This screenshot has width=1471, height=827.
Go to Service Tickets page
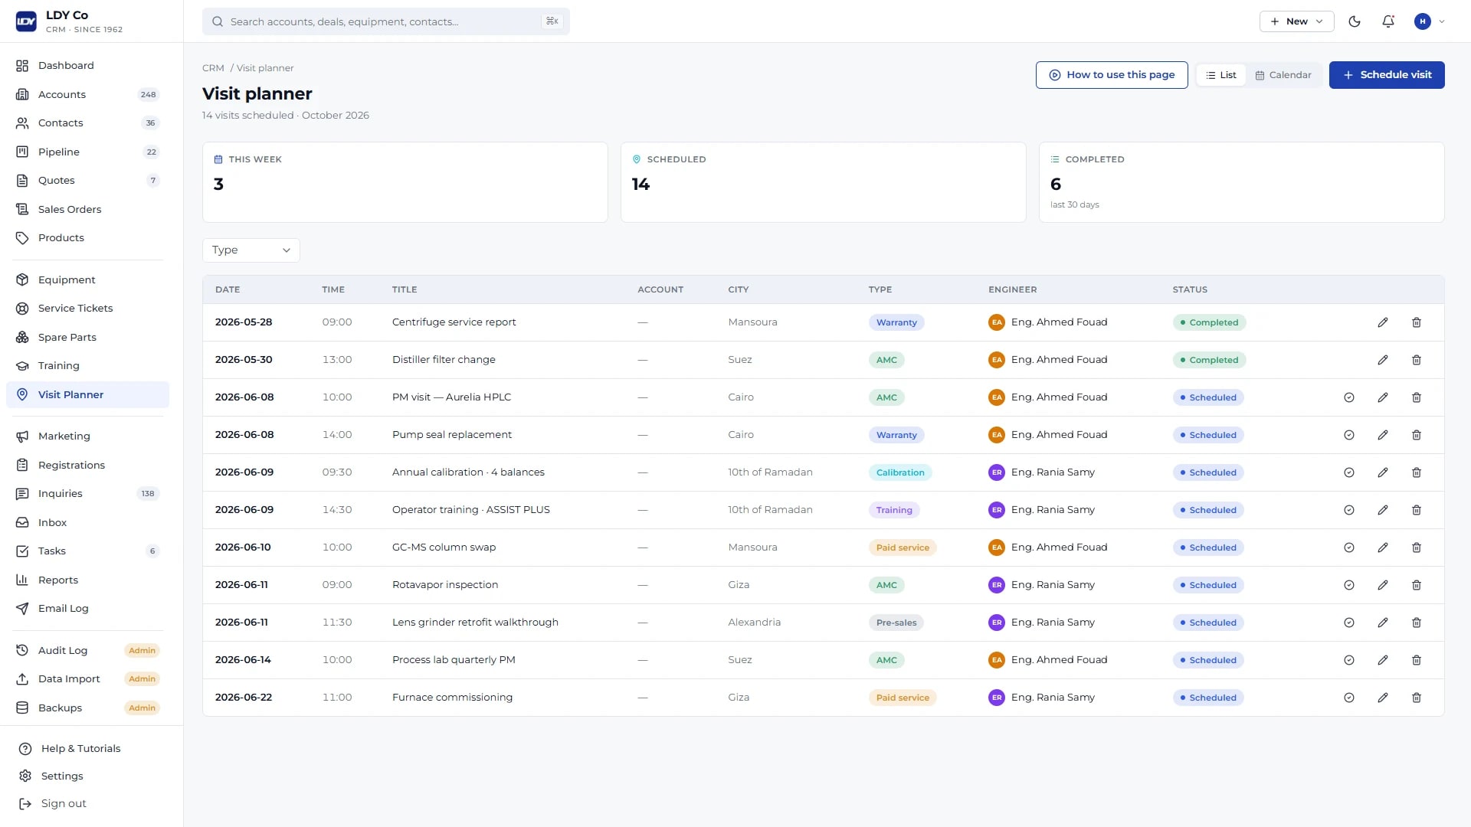[x=87, y=309]
